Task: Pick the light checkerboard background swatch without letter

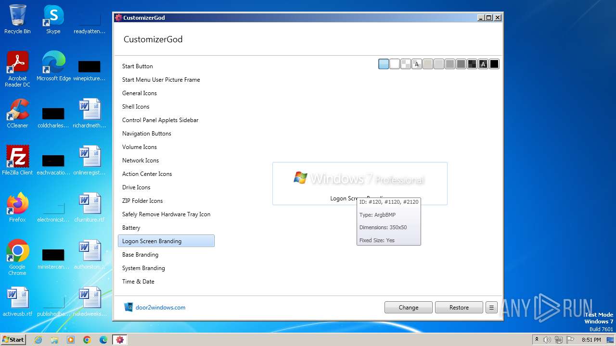Action: tap(406, 64)
